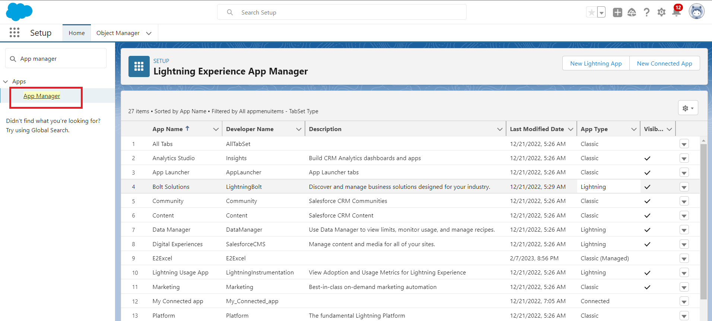Open the Trailhead guidance icon
Screen dimensions: 712x321
tap(632, 12)
